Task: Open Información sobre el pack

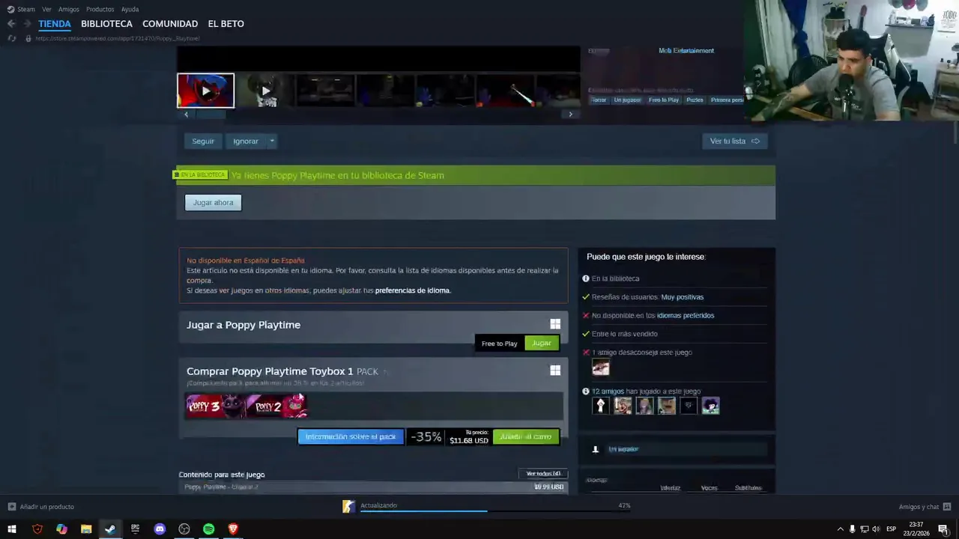Action: coord(351,436)
